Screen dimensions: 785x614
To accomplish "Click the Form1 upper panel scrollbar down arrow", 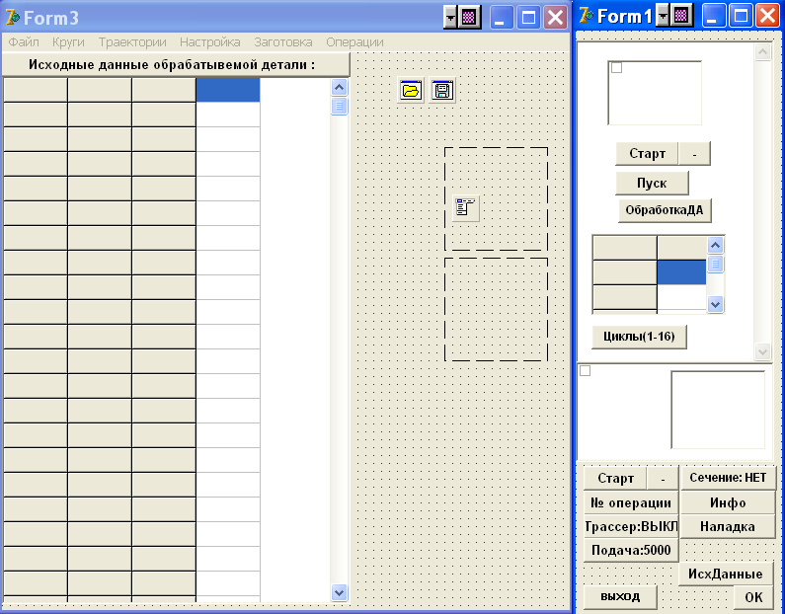I will 762,350.
